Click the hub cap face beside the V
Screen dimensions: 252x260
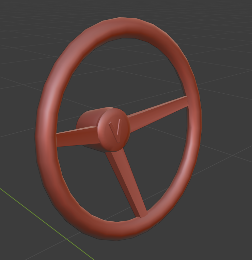[x=105, y=133]
